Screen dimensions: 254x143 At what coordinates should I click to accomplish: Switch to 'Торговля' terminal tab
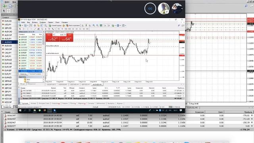coord(25,103)
